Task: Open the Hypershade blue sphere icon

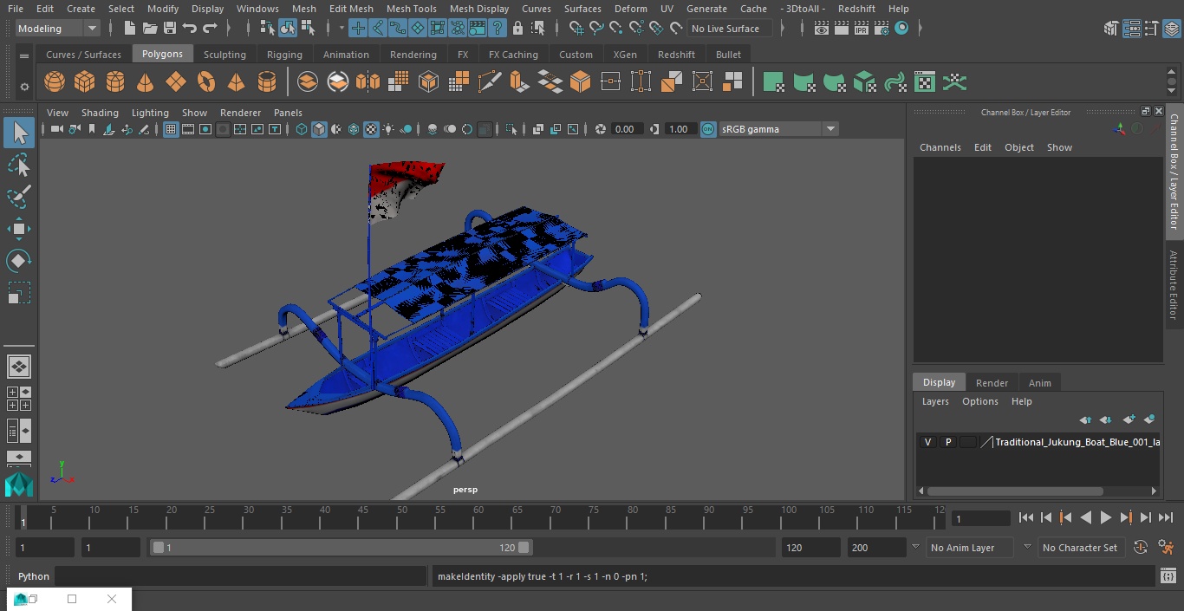Action: (901, 29)
